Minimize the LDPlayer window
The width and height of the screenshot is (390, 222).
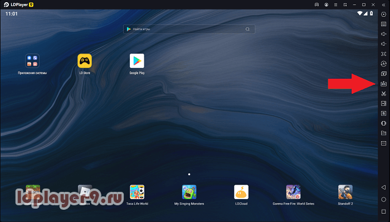pyautogui.click(x=354, y=4)
